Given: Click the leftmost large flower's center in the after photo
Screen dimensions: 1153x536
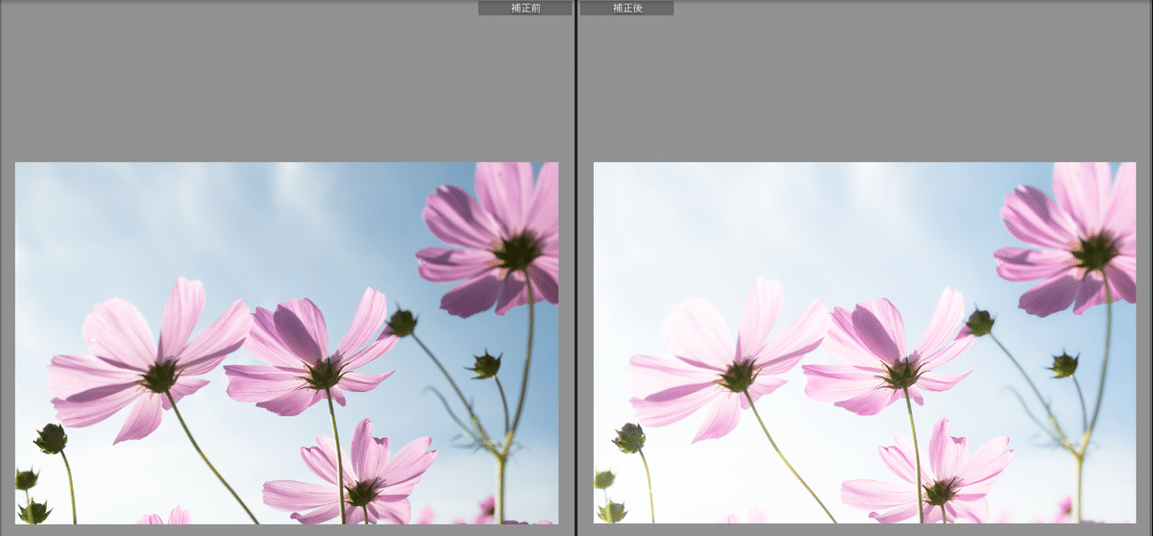Looking at the screenshot, I should [x=738, y=376].
